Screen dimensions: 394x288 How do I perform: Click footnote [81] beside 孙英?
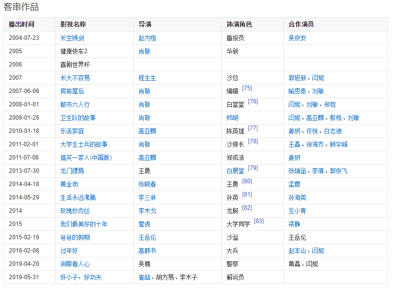point(247,194)
